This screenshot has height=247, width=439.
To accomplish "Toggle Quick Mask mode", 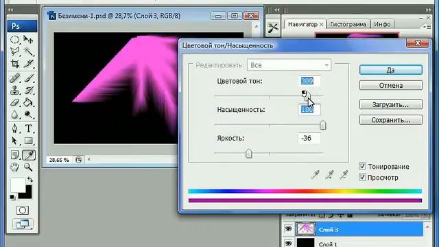I will point(23,210).
